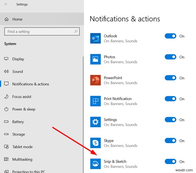
Task: Click the Find a setting search box
Action: (x=42, y=31)
